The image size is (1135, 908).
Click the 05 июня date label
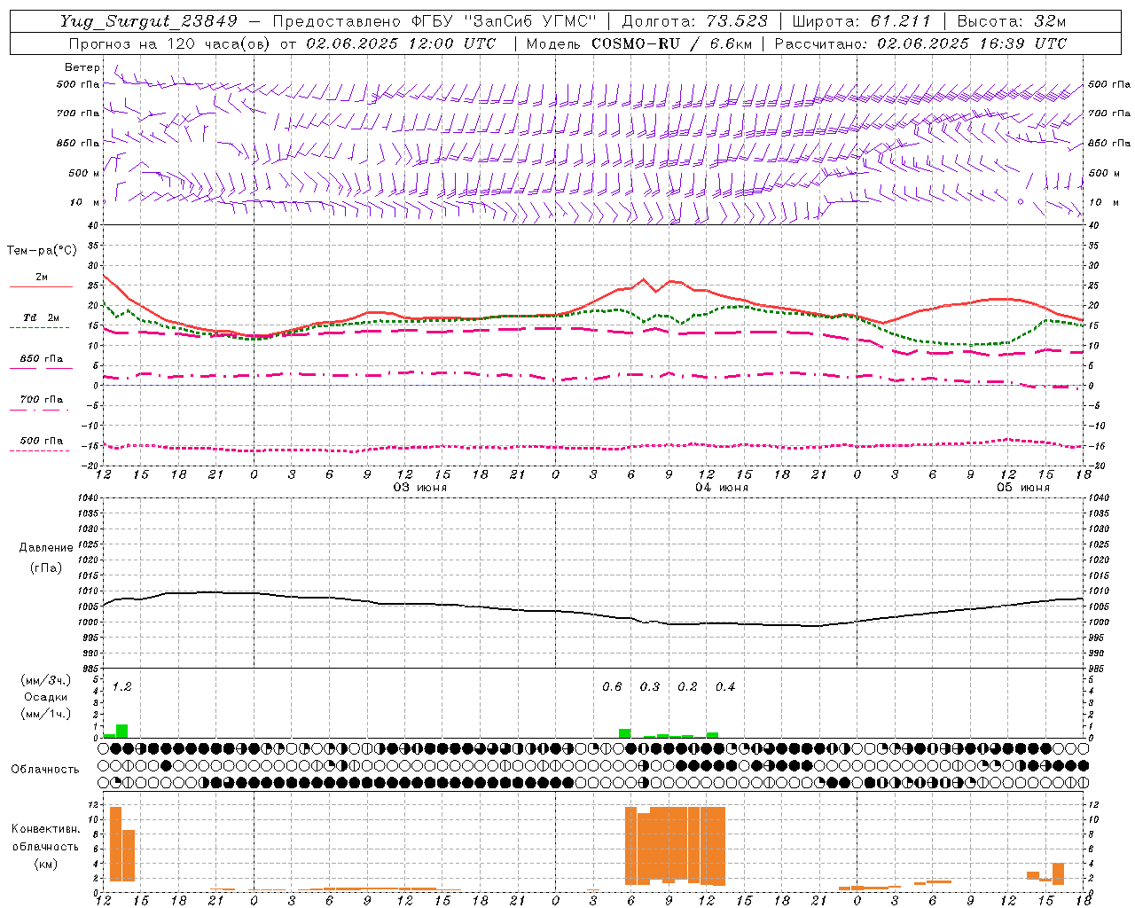[1023, 488]
